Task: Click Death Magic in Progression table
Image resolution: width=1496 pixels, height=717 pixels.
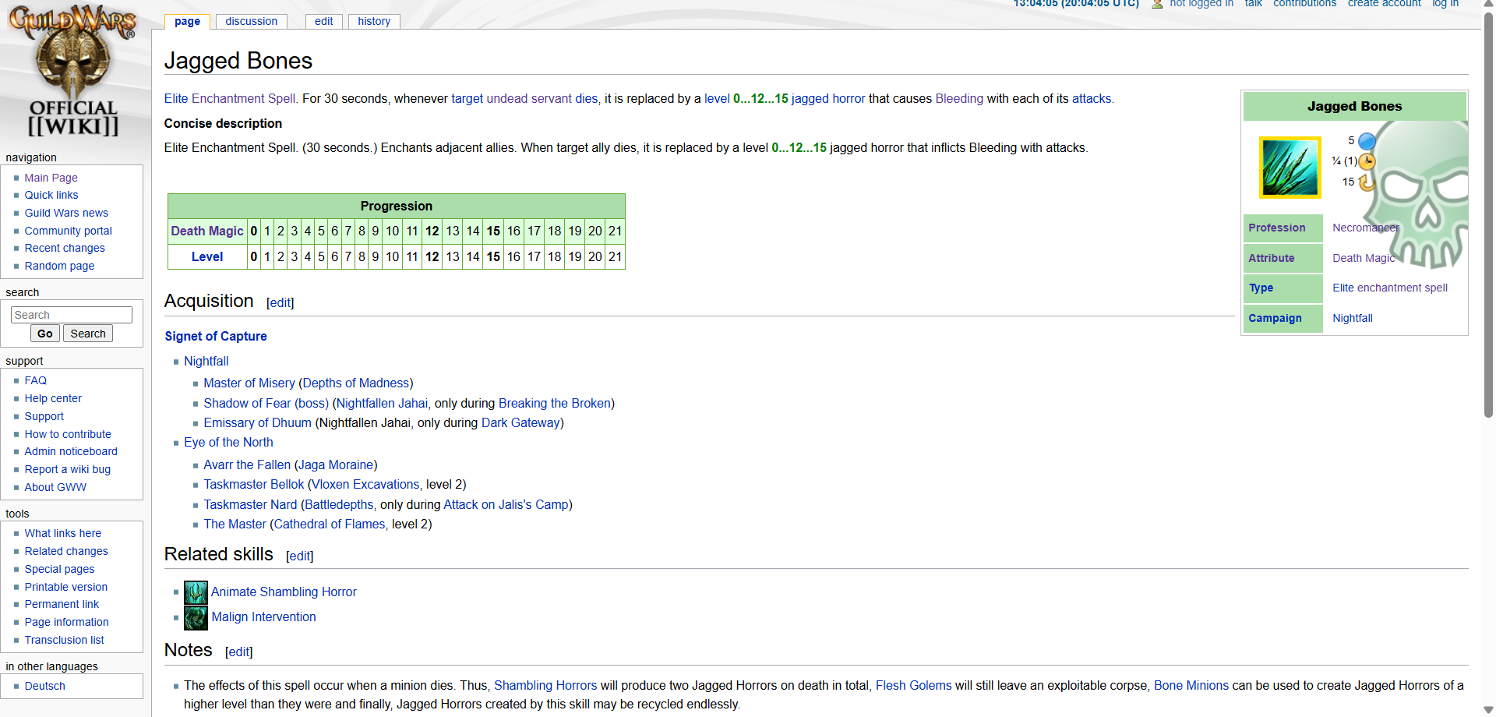Action: (207, 231)
